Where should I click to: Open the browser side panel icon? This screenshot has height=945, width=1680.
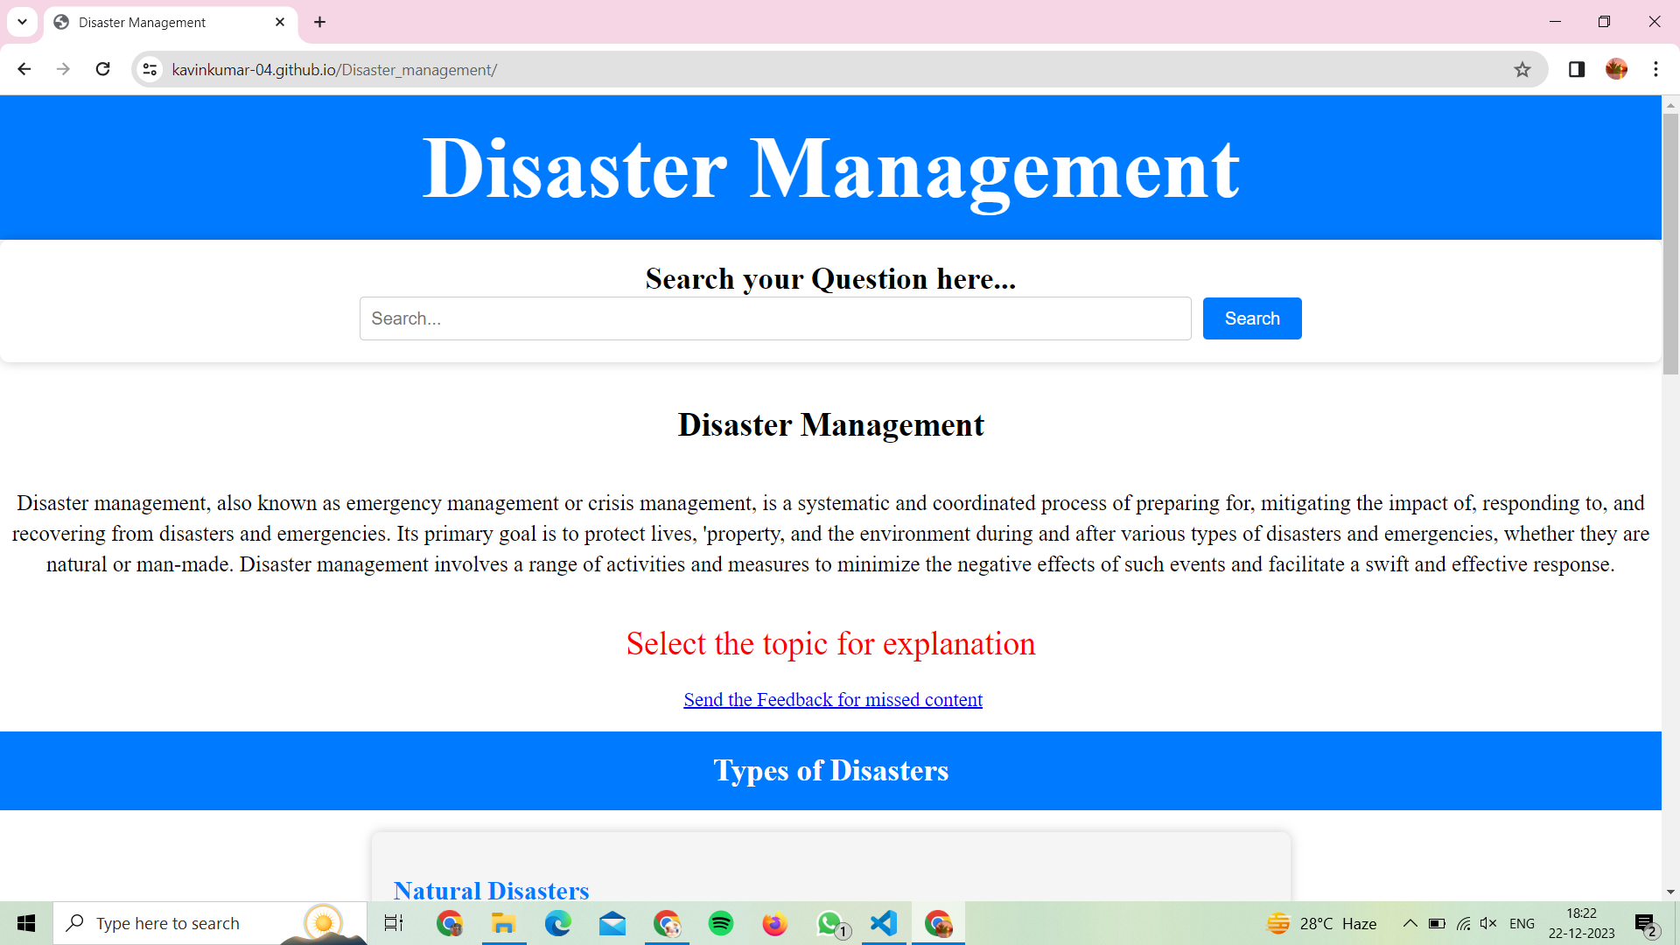[x=1577, y=69]
